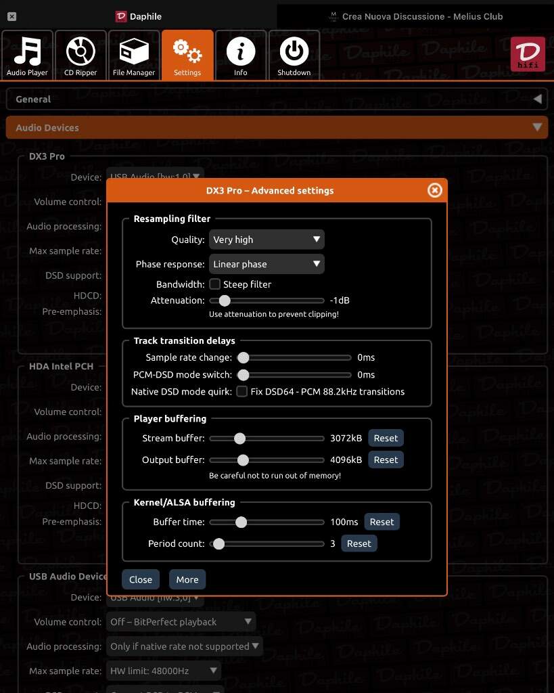Click the Buffer time slider handle
The width and height of the screenshot is (554, 693).
(241, 522)
